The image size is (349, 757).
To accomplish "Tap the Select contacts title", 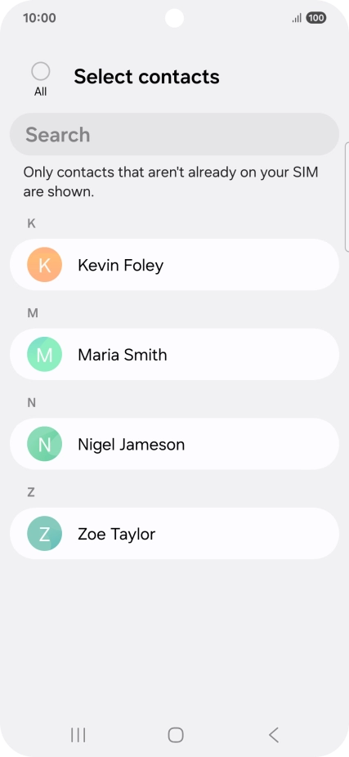I will point(147,77).
